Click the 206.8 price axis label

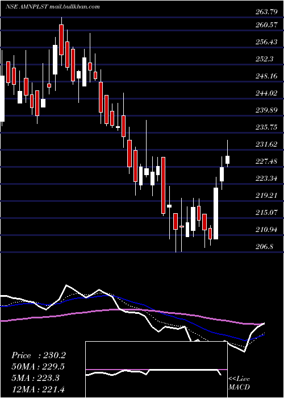[264, 246]
